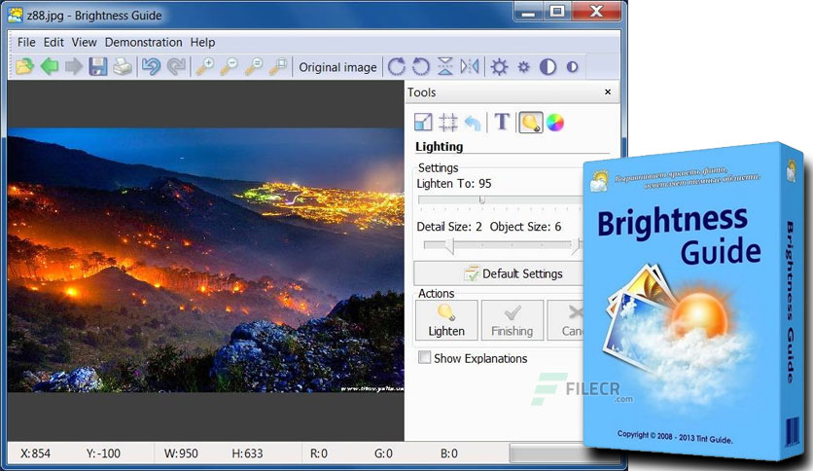Click the blue rotate arrow tool
The height and width of the screenshot is (471, 813).
[x=473, y=123]
